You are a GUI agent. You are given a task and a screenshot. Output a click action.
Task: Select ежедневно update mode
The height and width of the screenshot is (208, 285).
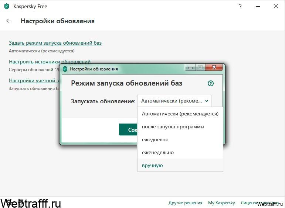180,140
